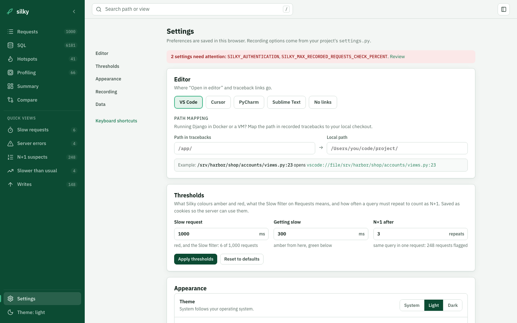
Task: Select Sublime Text as editor
Action: (x=287, y=102)
